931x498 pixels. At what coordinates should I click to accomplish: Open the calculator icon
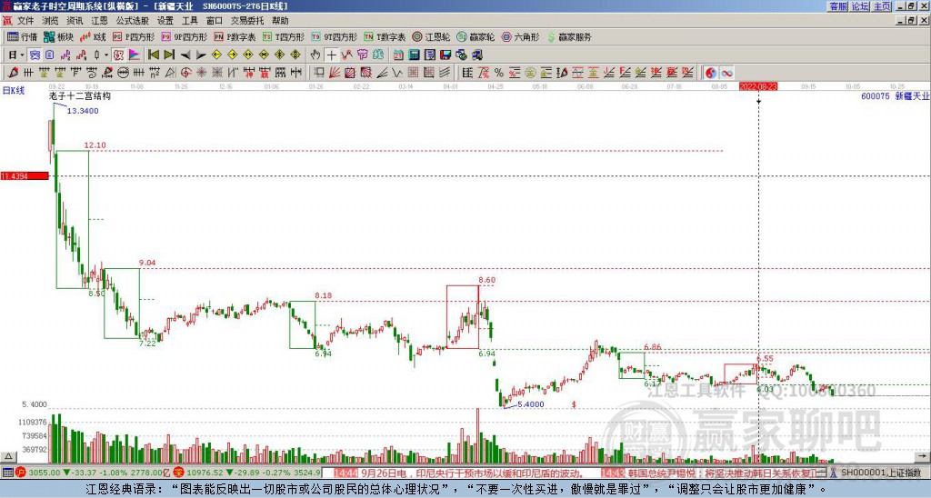point(414,55)
